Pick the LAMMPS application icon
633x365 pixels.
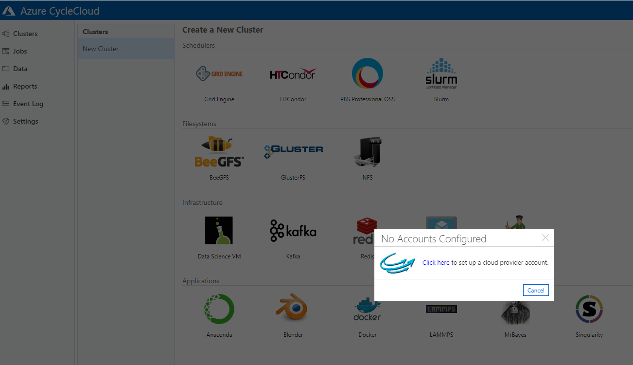441,309
